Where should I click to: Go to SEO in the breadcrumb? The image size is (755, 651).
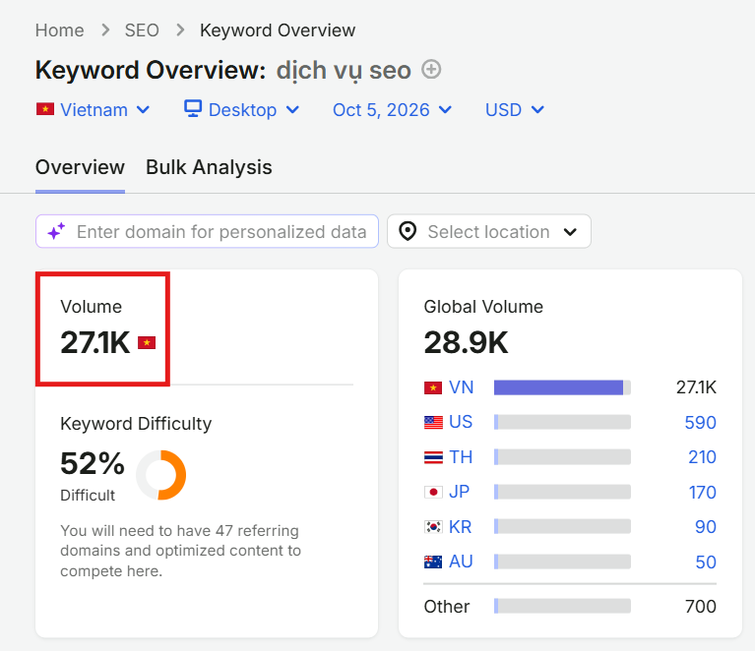142,30
